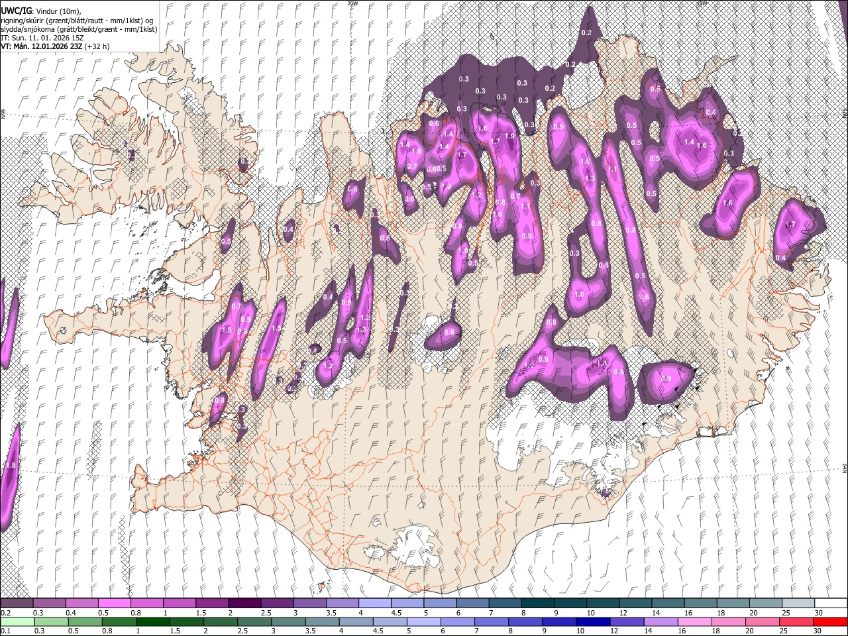Screen dimensions: 848x636
Task: Click the bright pink 0.5 swatch in the upper legend
Action: (114, 604)
